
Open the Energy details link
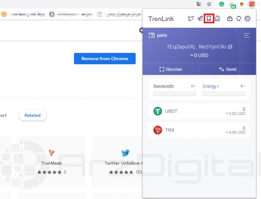coord(211,86)
